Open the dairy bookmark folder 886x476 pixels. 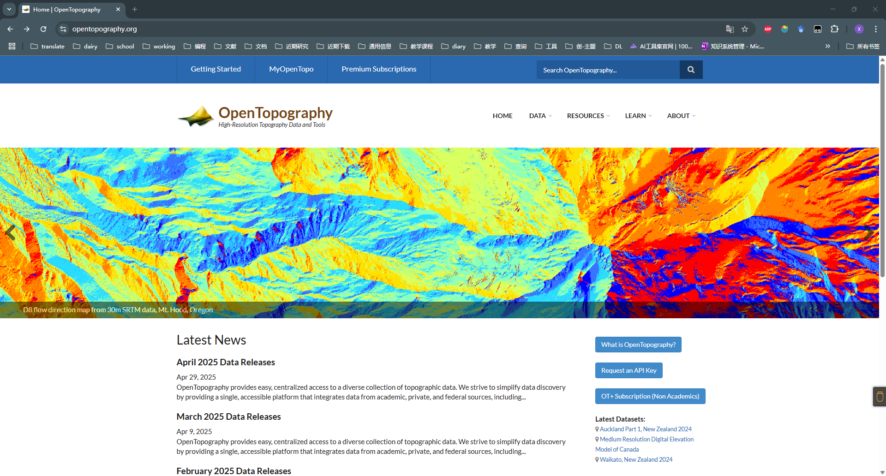click(85, 46)
